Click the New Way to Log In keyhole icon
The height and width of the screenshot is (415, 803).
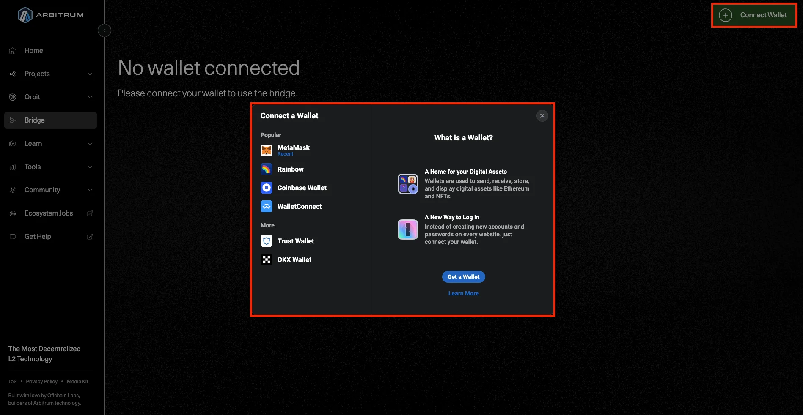(408, 229)
